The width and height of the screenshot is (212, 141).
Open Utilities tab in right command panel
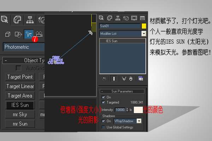tap(142, 18)
